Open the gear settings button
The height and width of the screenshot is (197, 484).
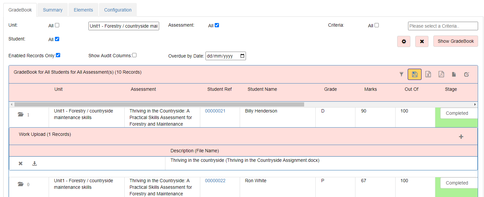pos(404,41)
